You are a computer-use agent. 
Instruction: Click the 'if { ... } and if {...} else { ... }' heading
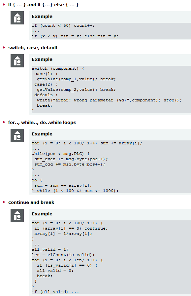[x=43, y=5]
